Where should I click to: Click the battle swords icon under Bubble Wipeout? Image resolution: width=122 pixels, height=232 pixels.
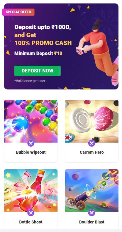pos(31,143)
